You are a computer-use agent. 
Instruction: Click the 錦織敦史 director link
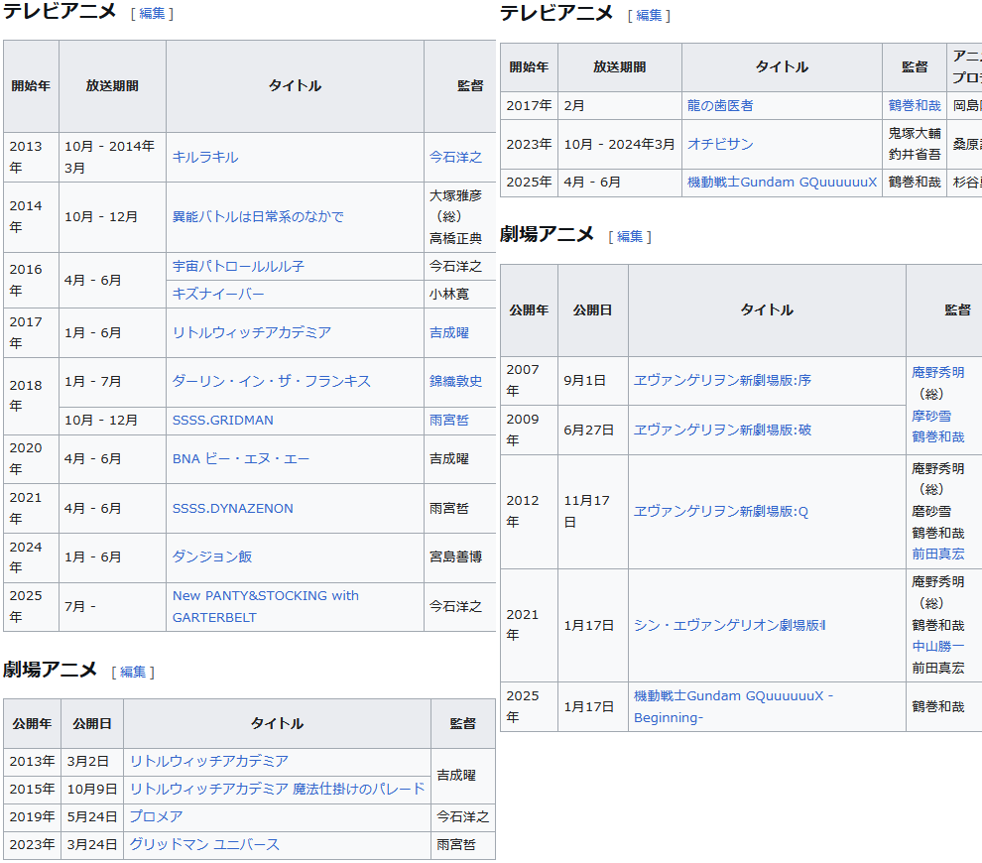point(455,381)
